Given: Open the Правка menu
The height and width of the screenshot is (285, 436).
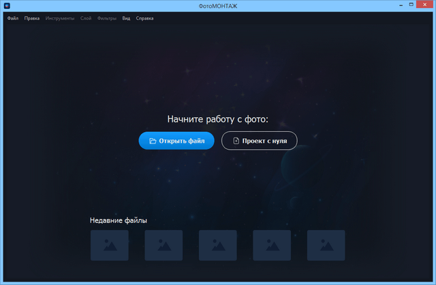Looking at the screenshot, I should pyautogui.click(x=32, y=18).
